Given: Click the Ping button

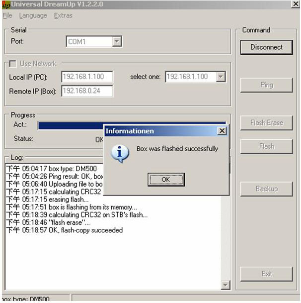Looking at the screenshot, I should click(266, 85).
